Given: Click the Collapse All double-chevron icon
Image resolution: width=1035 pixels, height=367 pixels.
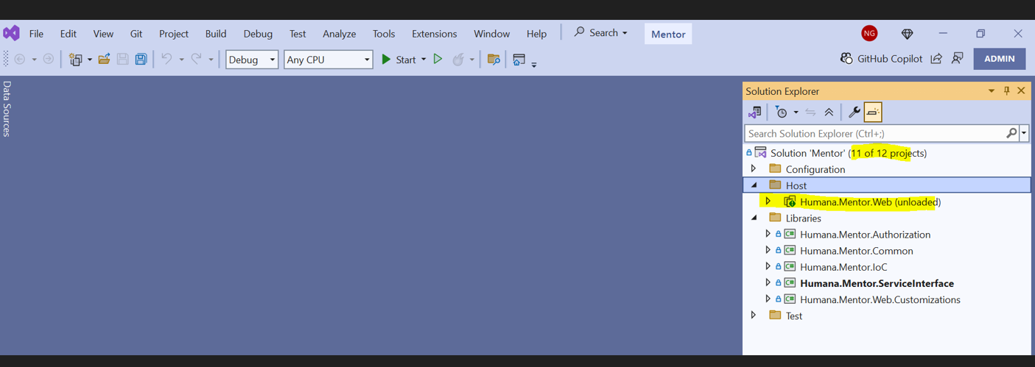Looking at the screenshot, I should (x=829, y=112).
